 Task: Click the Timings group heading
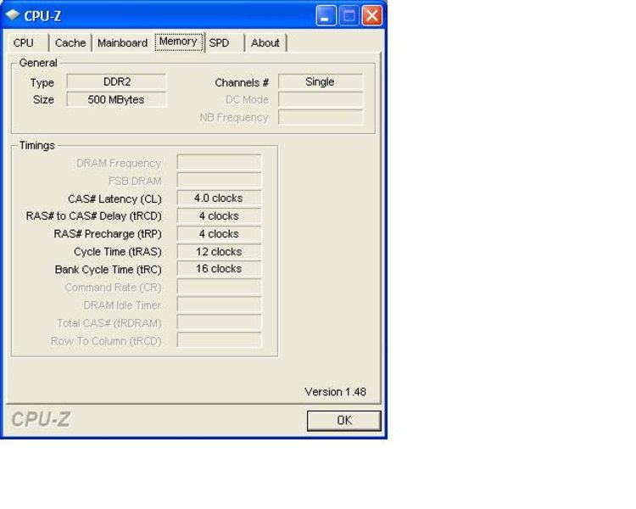click(x=37, y=146)
